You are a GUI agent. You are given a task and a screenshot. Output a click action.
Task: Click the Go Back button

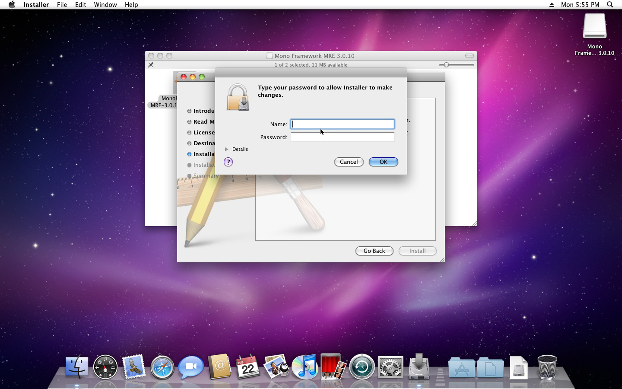(374, 251)
